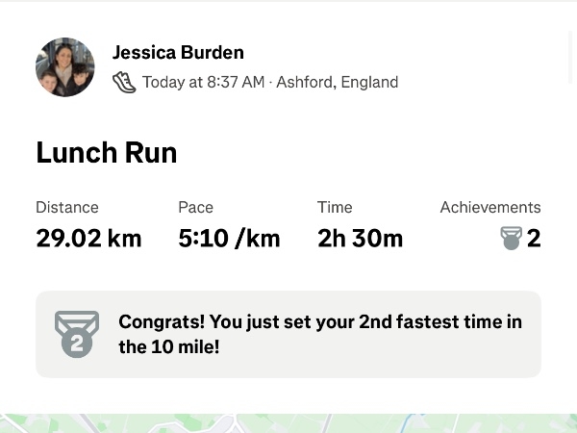
Task: Select the 5:10 /km pace value
Action: (229, 239)
